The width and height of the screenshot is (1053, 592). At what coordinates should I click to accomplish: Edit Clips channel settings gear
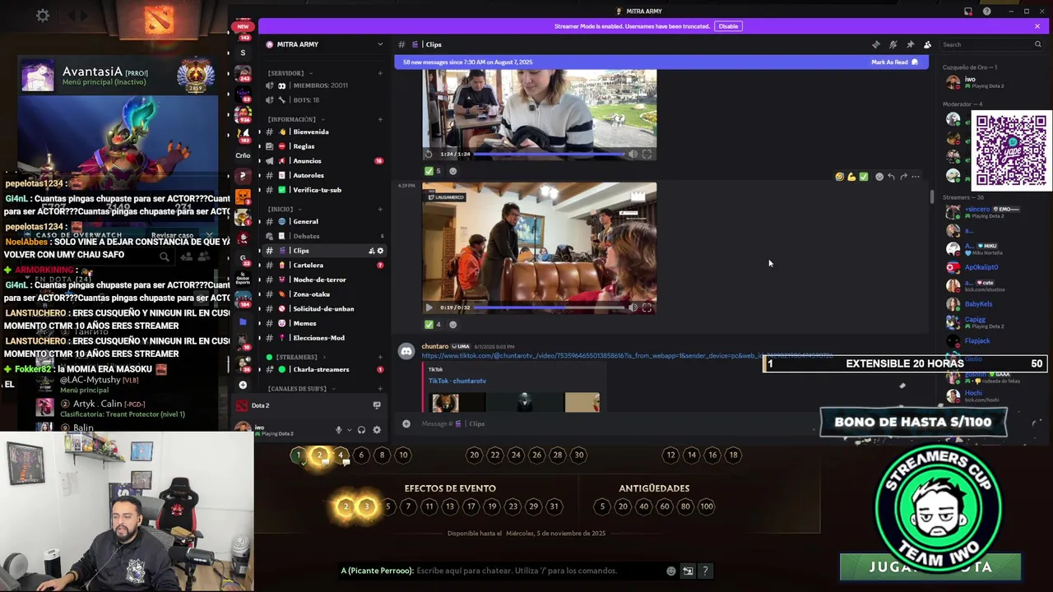[x=380, y=251]
